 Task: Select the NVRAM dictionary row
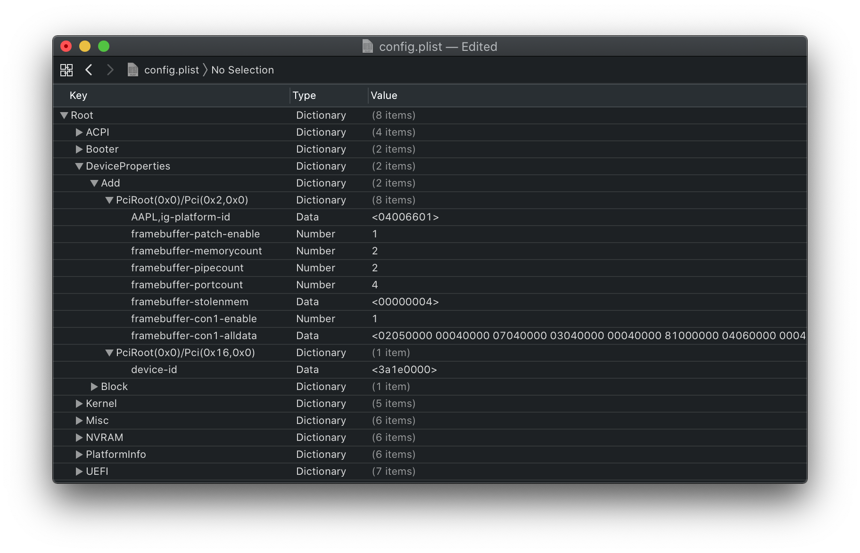tap(104, 437)
